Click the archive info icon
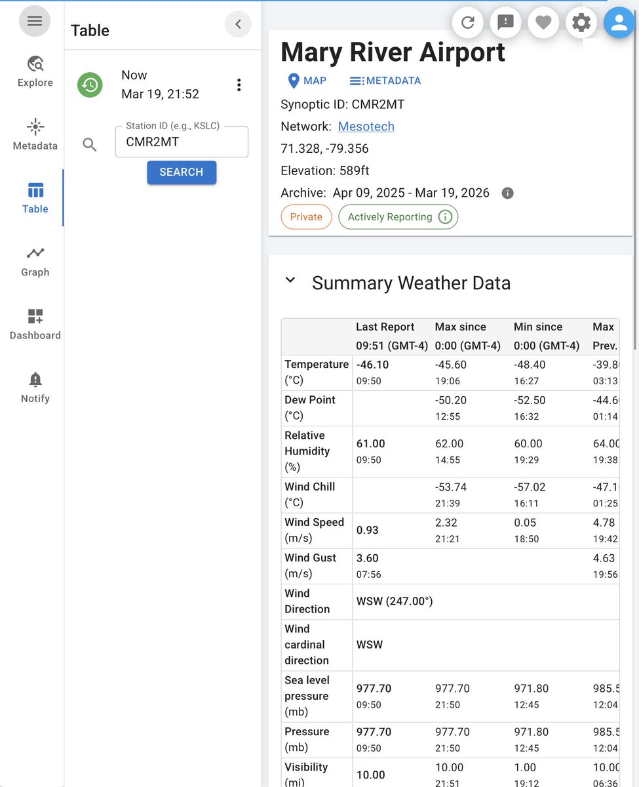The image size is (639, 787). (x=507, y=193)
